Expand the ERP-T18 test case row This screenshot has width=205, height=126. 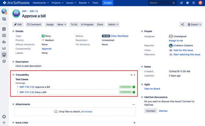point(17,87)
